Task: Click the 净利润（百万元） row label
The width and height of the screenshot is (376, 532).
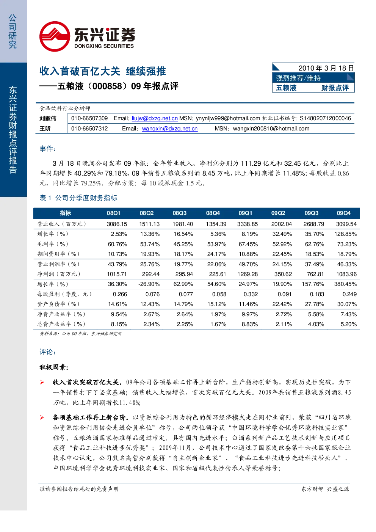Action: point(59,274)
